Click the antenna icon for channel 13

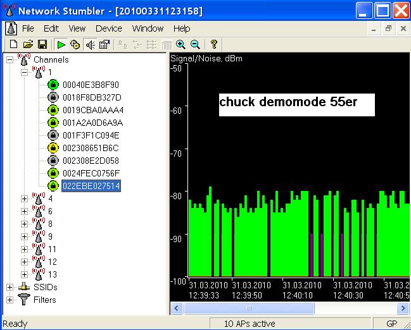[x=39, y=274]
